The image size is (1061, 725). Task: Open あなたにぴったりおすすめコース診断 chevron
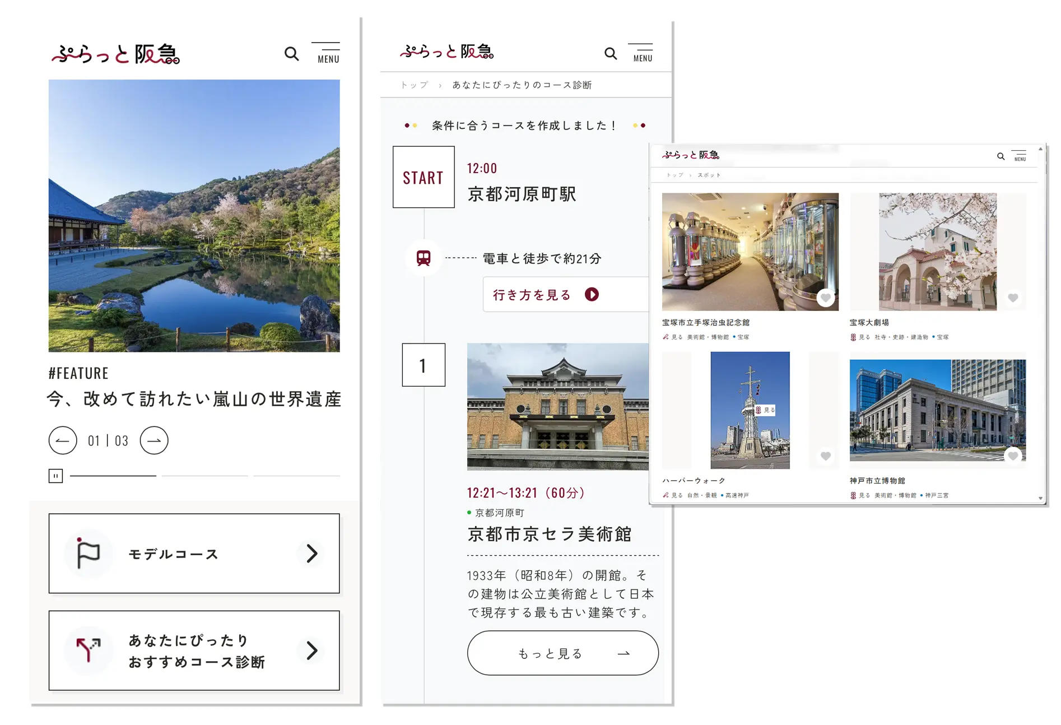[311, 650]
